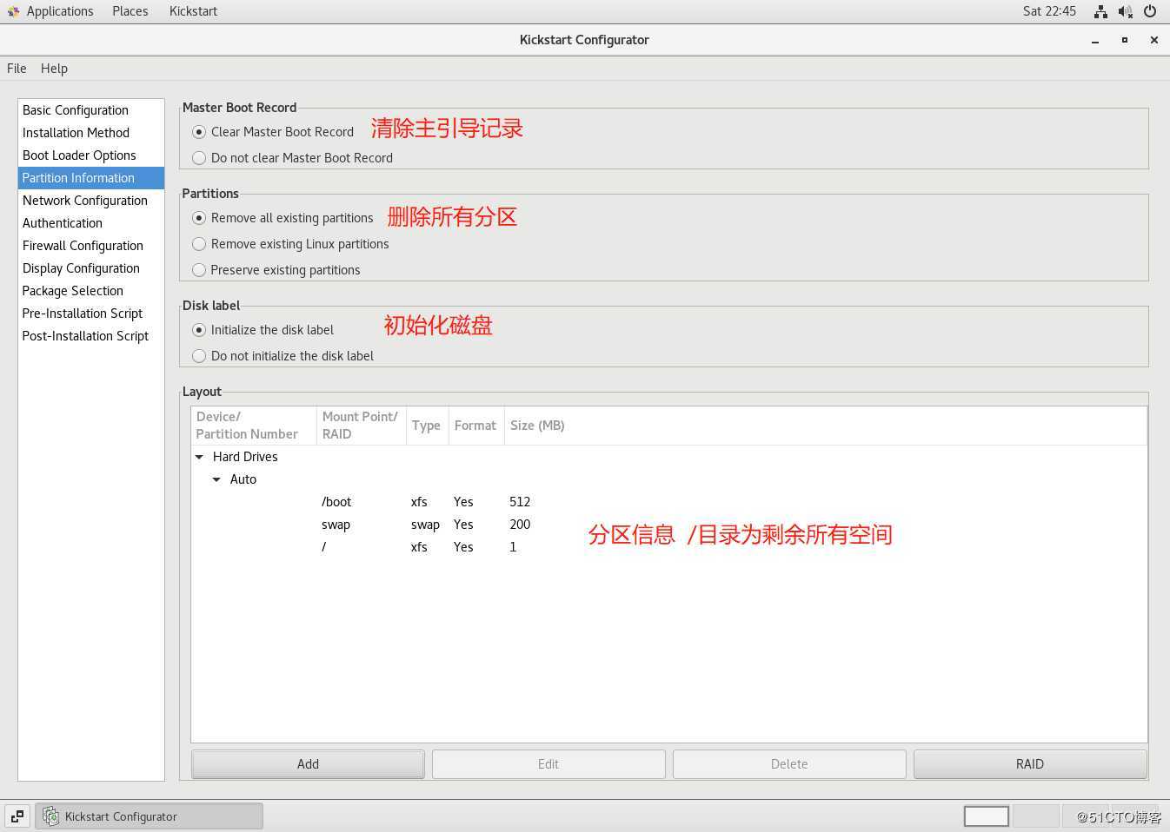Click the Applications menu foot icon
This screenshot has width=1170, height=832.
point(13,11)
